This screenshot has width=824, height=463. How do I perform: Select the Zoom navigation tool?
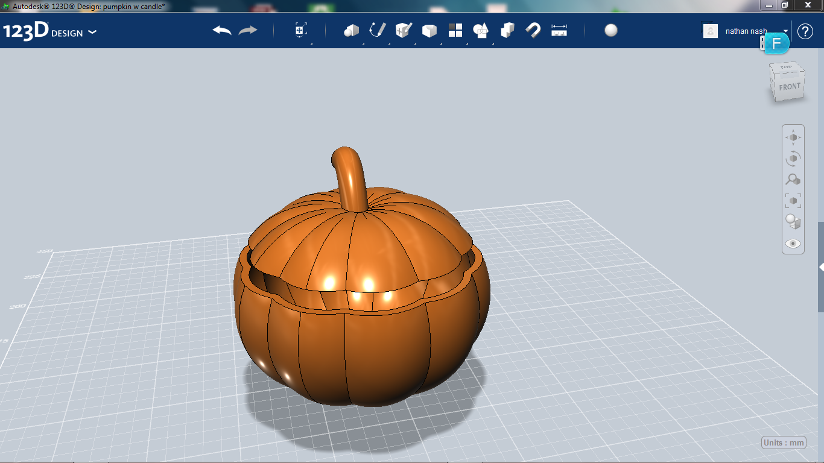point(793,179)
